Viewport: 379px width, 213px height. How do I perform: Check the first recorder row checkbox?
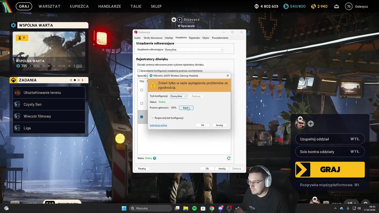pyautogui.click(x=142, y=90)
